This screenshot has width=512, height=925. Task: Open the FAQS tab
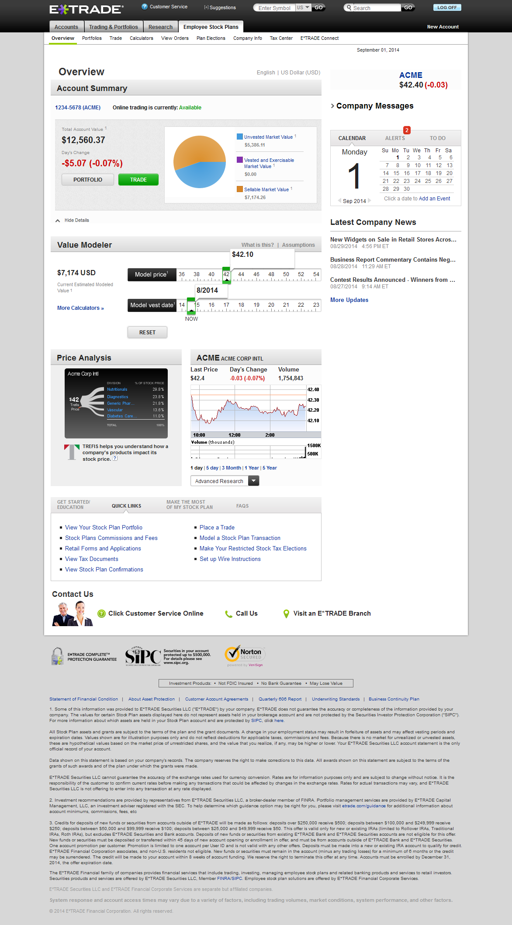tap(242, 506)
